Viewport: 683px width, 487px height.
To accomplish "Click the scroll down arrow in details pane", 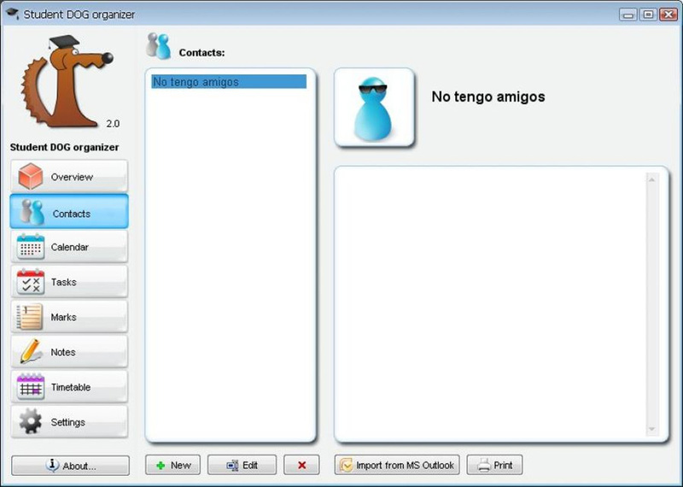I will click(651, 430).
